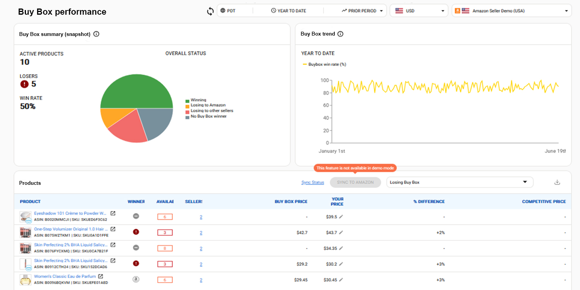This screenshot has width=580, height=290.
Task: Click the download products icon
Action: [557, 182]
